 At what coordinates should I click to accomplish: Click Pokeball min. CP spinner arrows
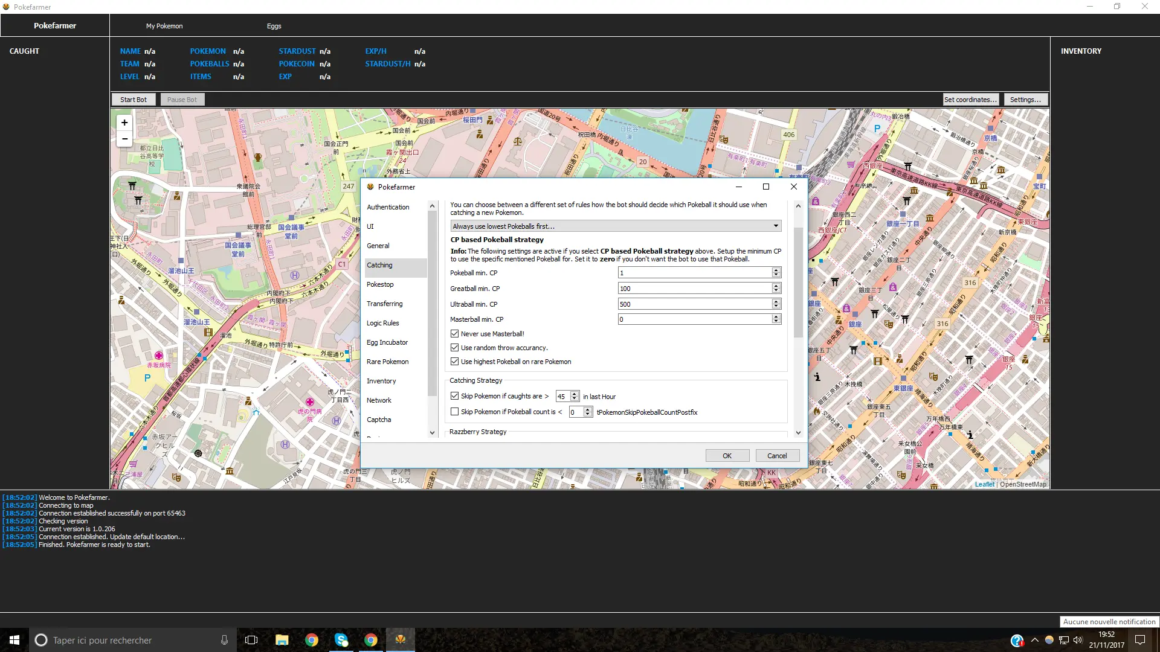(x=776, y=273)
